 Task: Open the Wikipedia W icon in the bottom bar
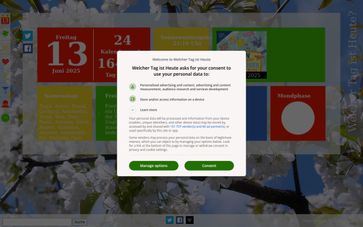[189, 220]
